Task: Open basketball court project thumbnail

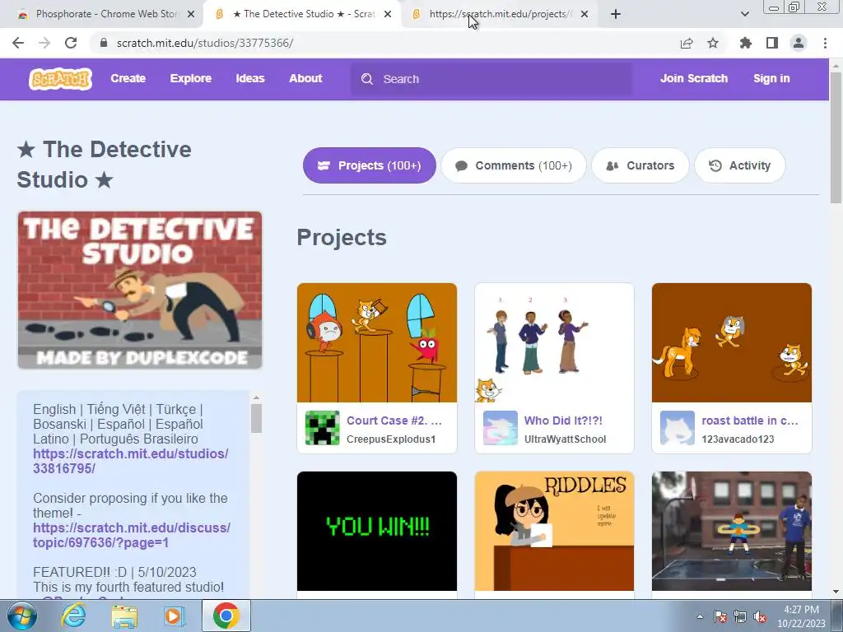Action: [x=732, y=531]
